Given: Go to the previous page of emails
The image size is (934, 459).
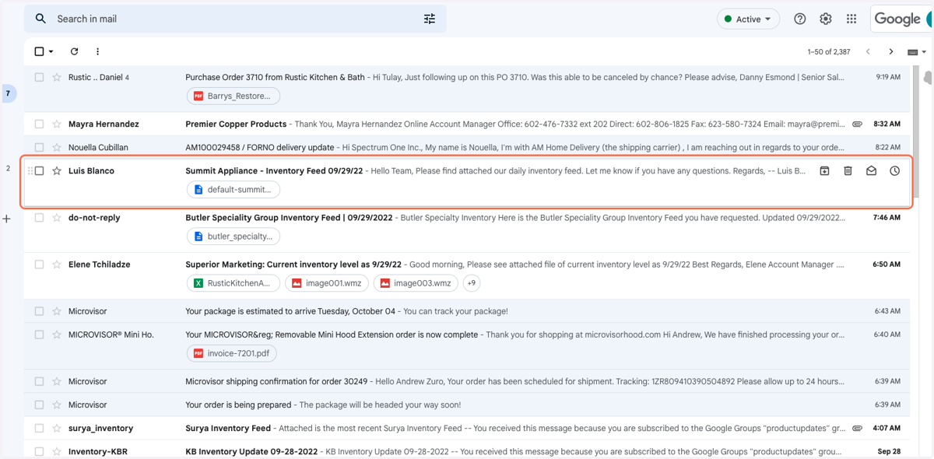Looking at the screenshot, I should click(869, 52).
